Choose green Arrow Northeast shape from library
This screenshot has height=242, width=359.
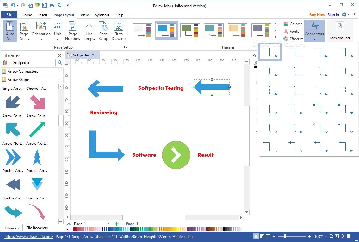pyautogui.click(x=37, y=130)
